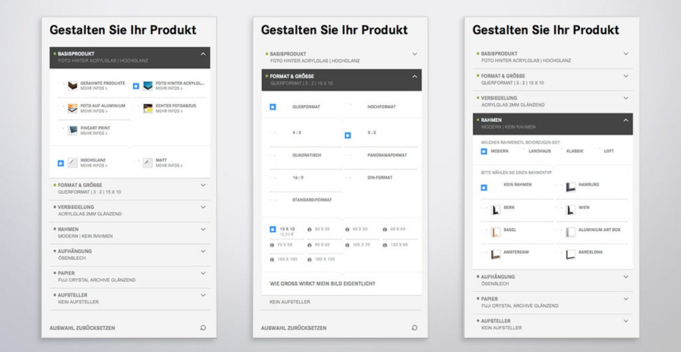
Task: Open the Basisprodukt section in the middle panel
Action: click(414, 54)
